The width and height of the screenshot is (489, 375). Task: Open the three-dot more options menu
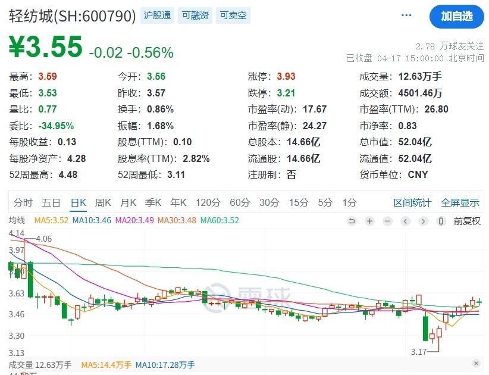[x=406, y=15]
